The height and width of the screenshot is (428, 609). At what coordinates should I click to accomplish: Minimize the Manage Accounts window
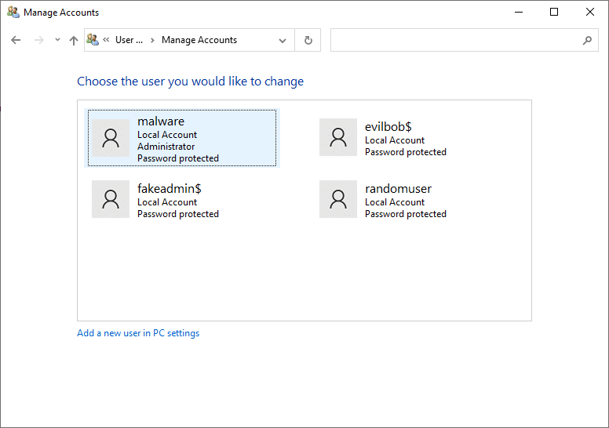tap(519, 12)
